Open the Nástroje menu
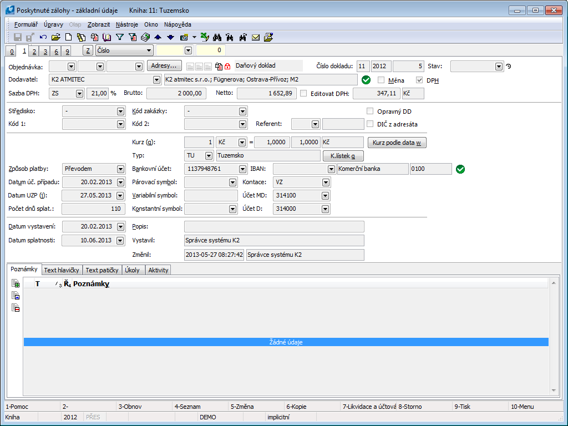The height and width of the screenshot is (426, 568). (127, 24)
